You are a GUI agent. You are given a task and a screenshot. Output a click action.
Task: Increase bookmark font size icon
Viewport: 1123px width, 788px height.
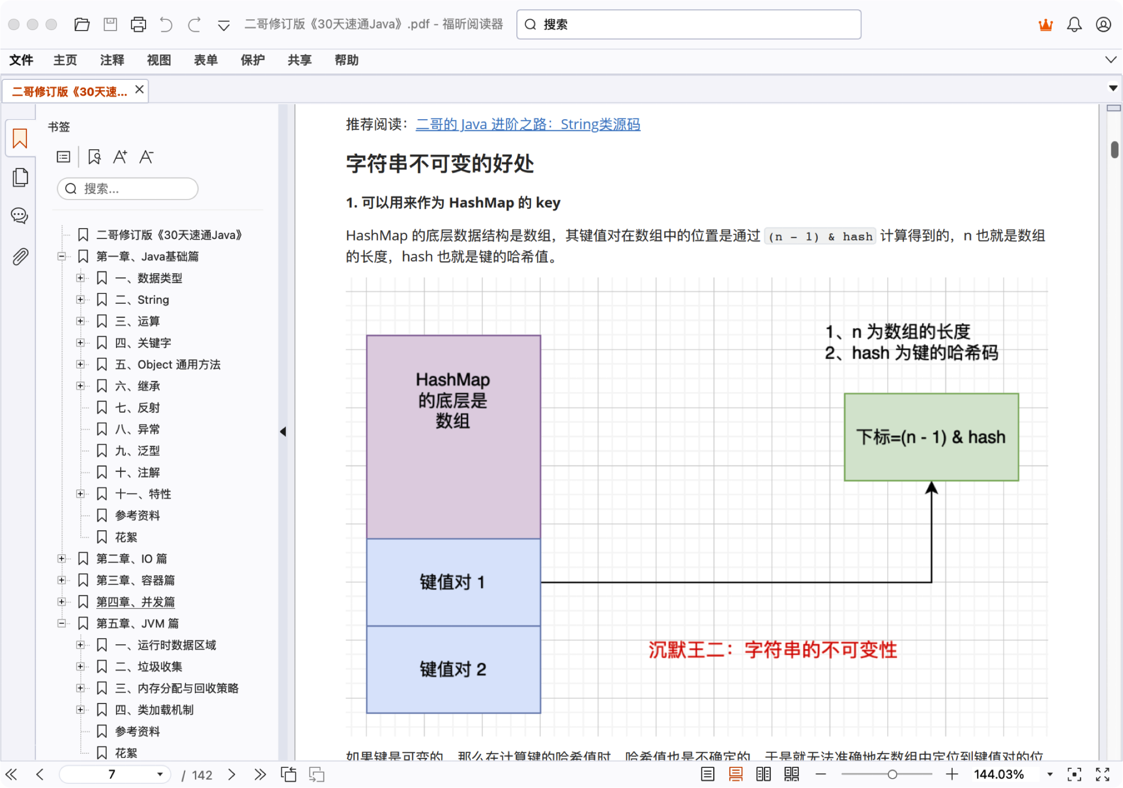point(120,157)
